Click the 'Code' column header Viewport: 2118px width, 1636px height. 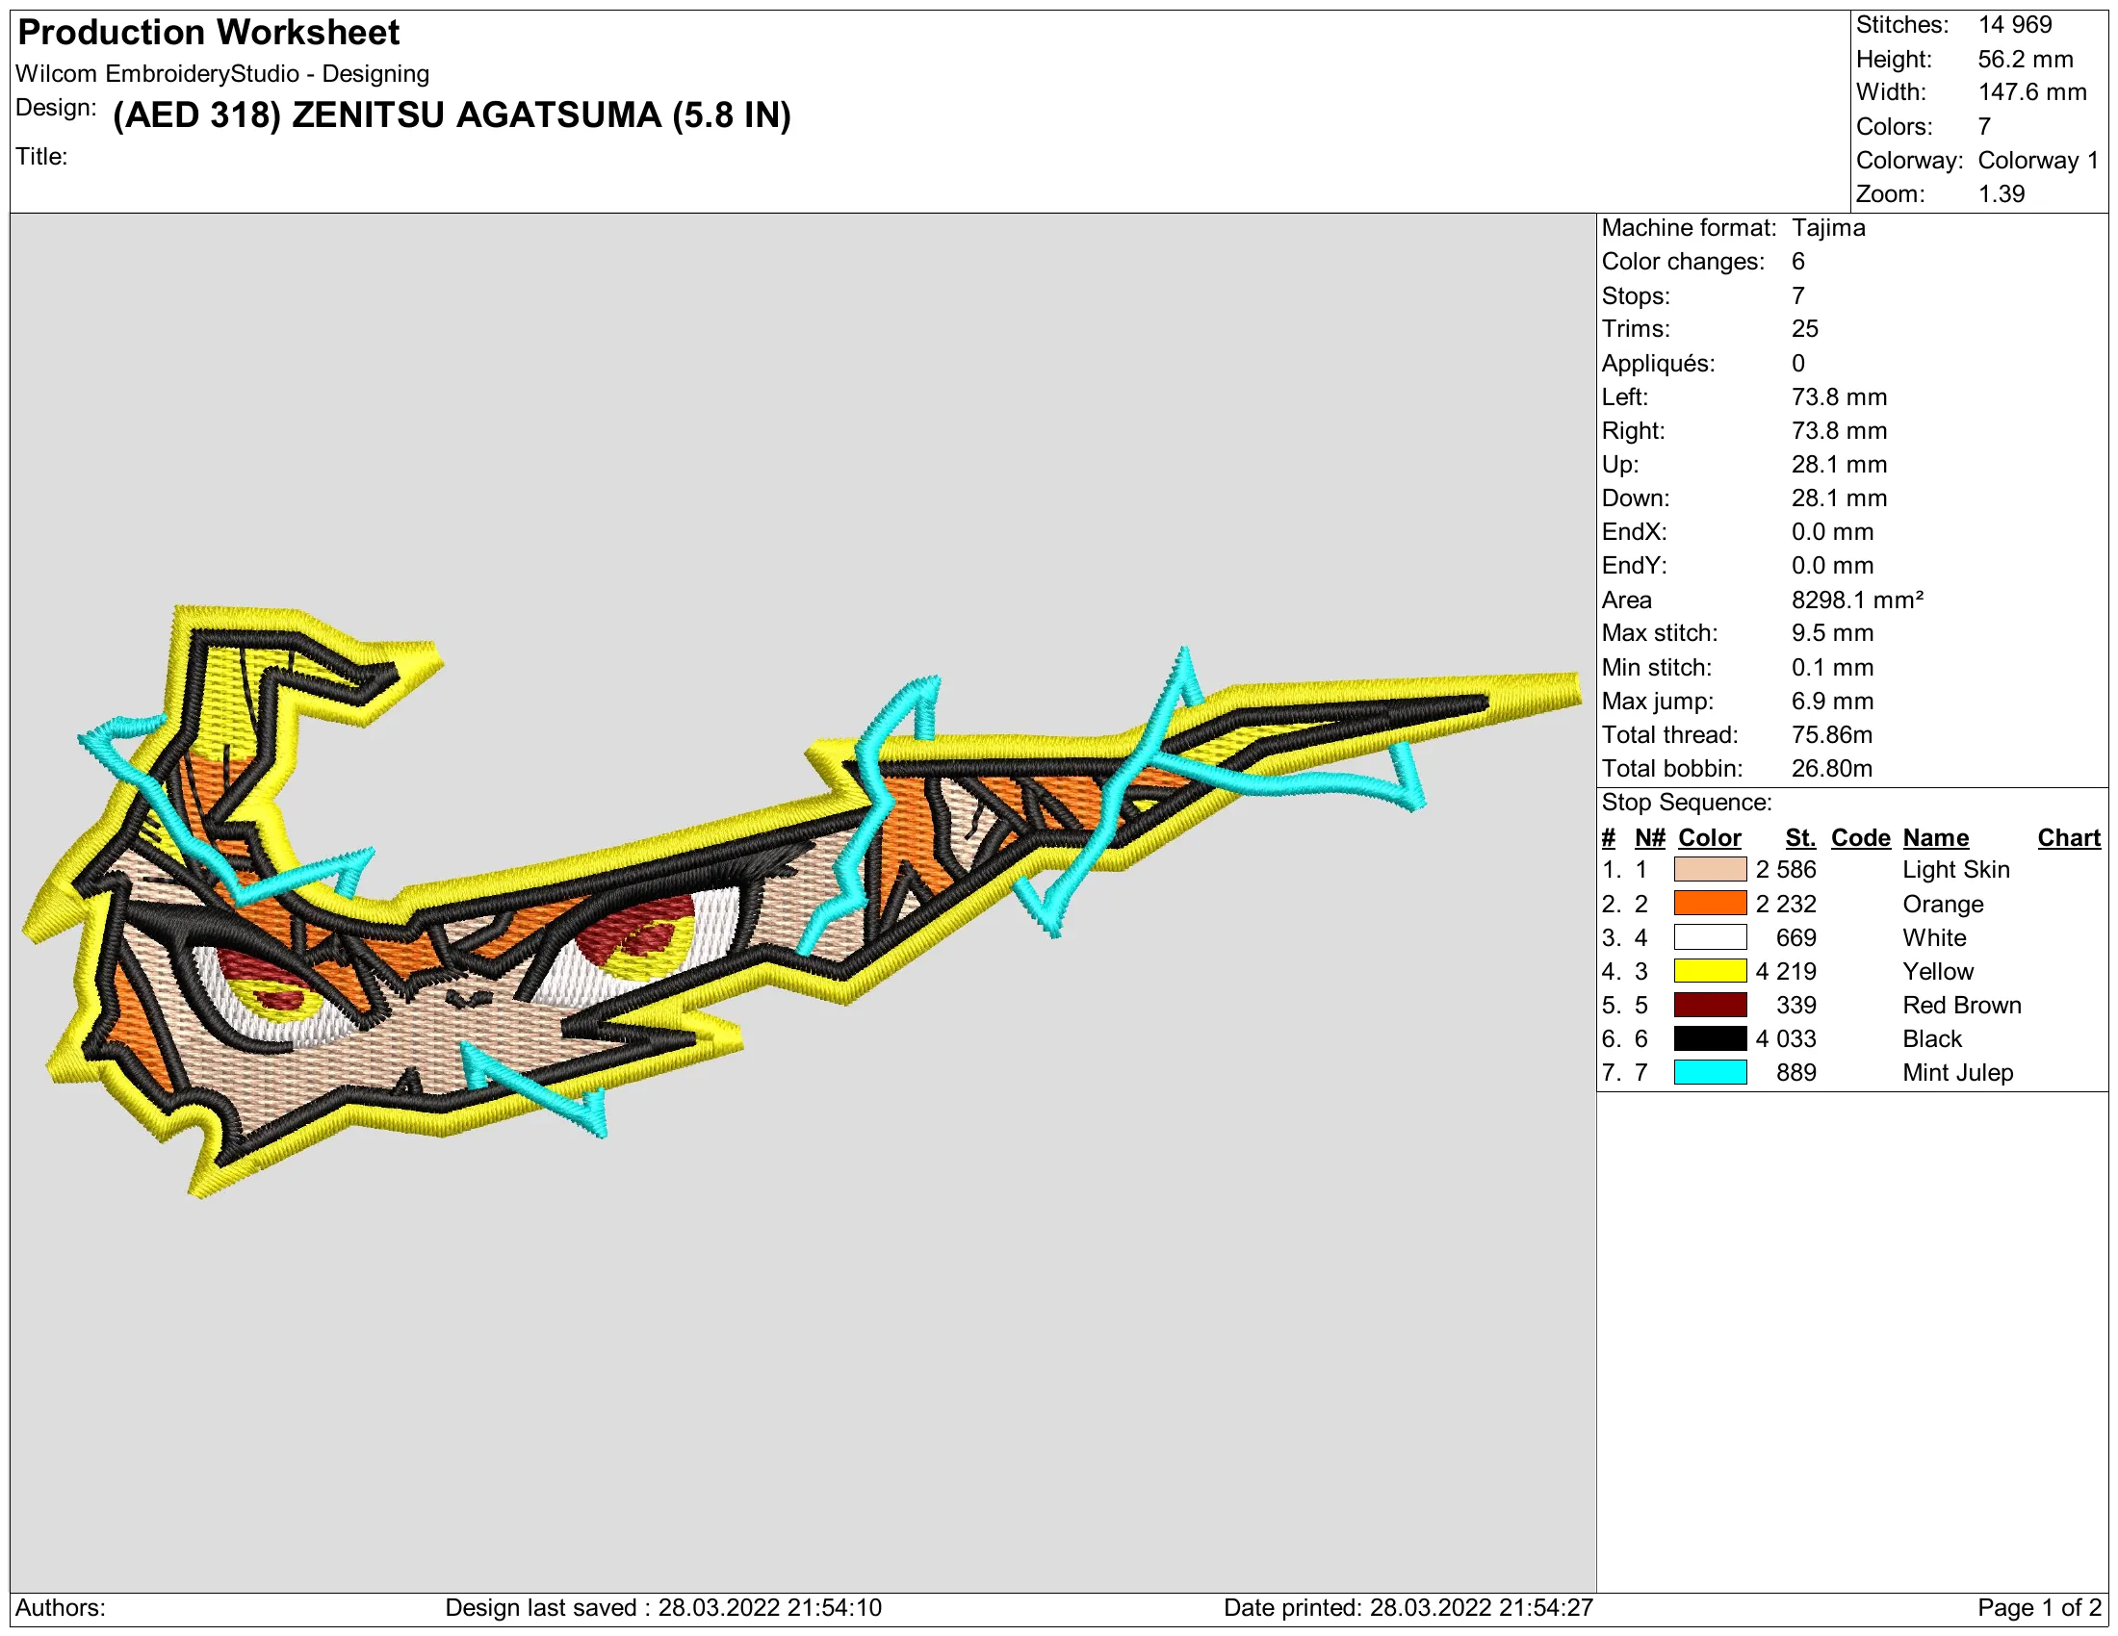point(1860,837)
